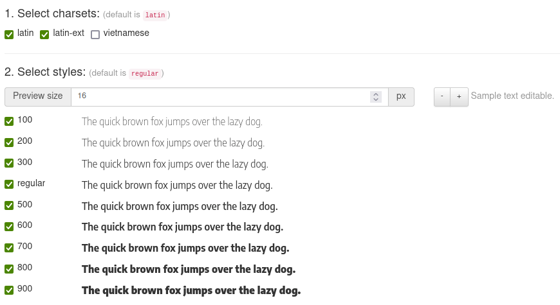The height and width of the screenshot is (305, 560).
Task: Toggle the 800 weight style checkbox
Action: [x=9, y=269]
